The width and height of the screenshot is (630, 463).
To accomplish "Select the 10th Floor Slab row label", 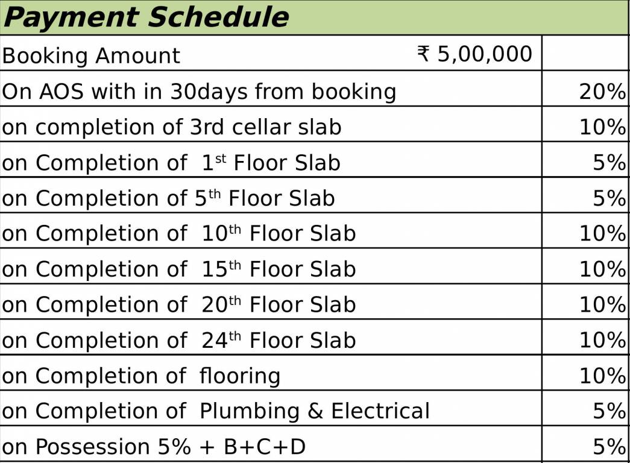I will pos(178,234).
